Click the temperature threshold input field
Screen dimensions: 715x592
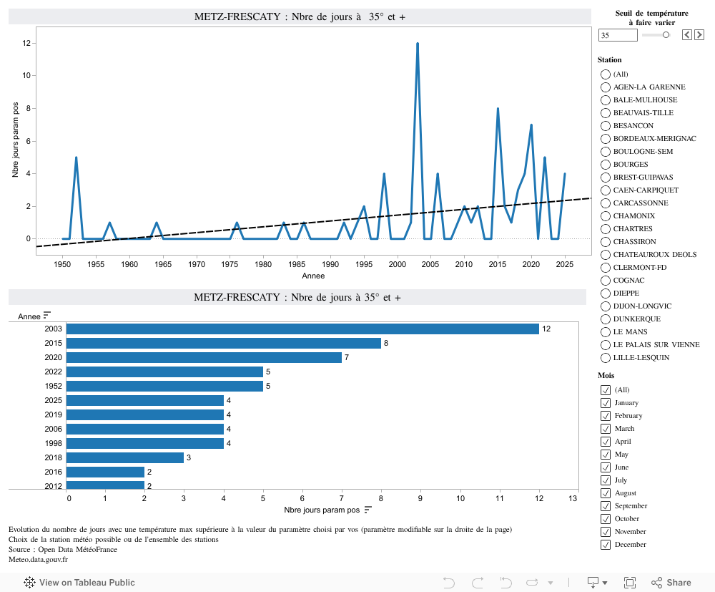click(x=617, y=35)
